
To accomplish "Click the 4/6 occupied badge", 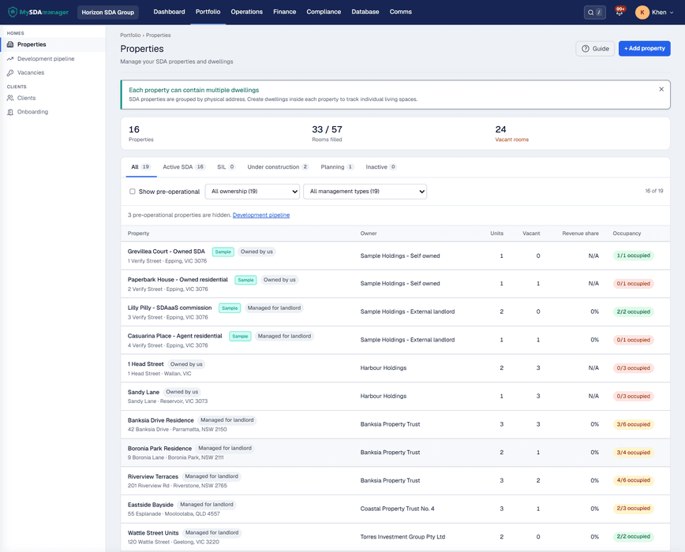I will (634, 480).
